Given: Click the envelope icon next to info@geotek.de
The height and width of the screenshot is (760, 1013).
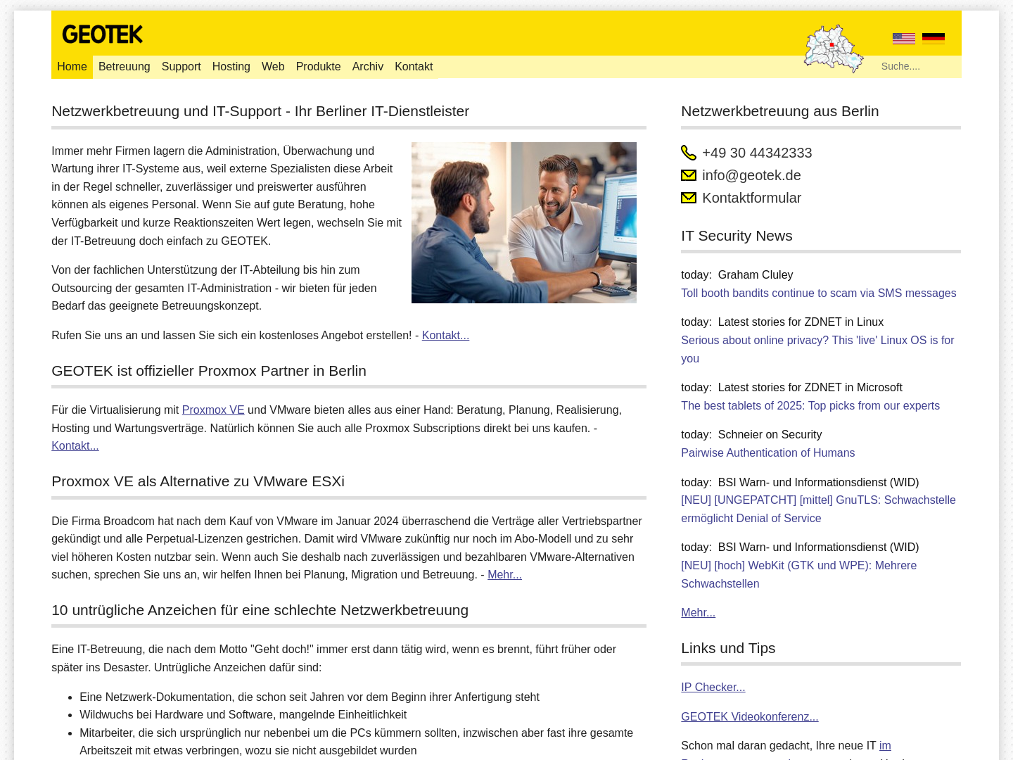Looking at the screenshot, I should [689, 175].
